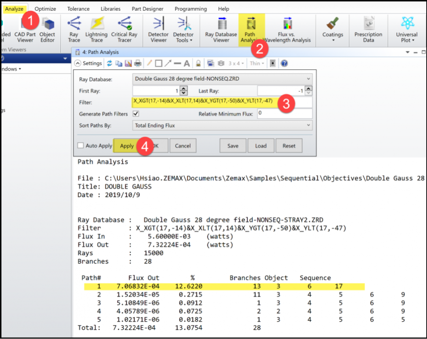Image resolution: width=427 pixels, height=339 pixels.
Task: Select the line annotation tool
Action: [x=177, y=64]
